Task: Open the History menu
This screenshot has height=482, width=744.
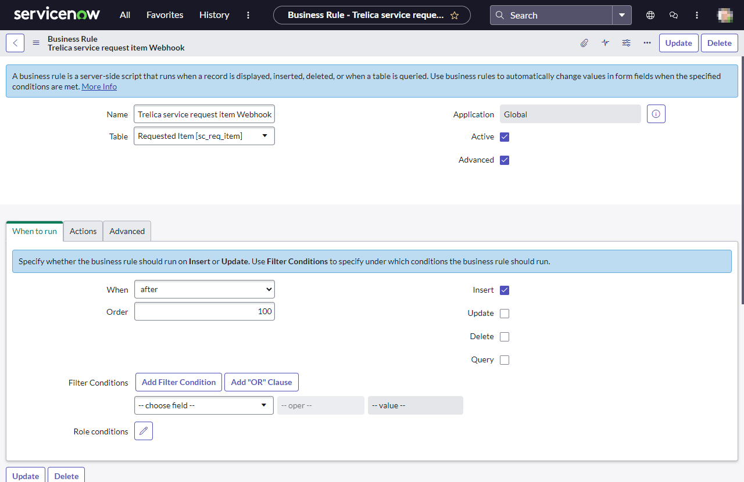Action: click(214, 15)
